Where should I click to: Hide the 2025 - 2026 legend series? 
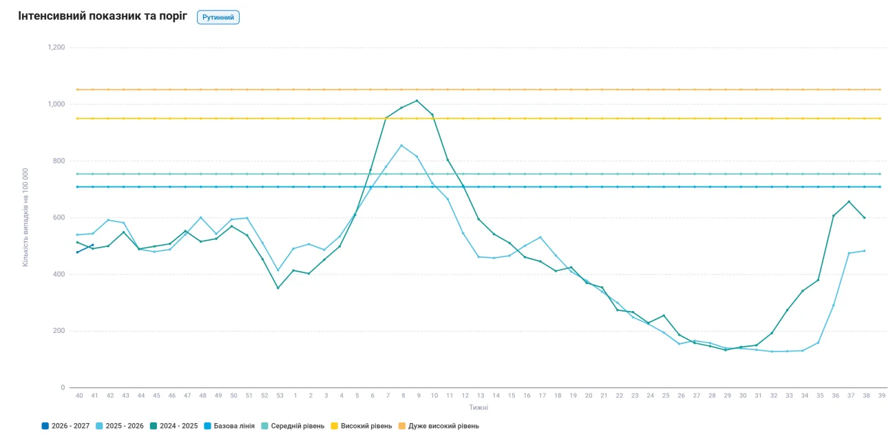[x=120, y=426]
